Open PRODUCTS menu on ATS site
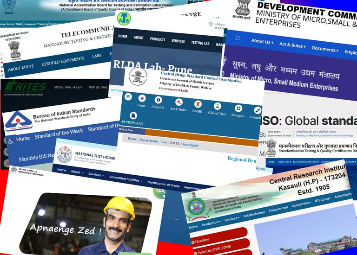 point(158,39)
